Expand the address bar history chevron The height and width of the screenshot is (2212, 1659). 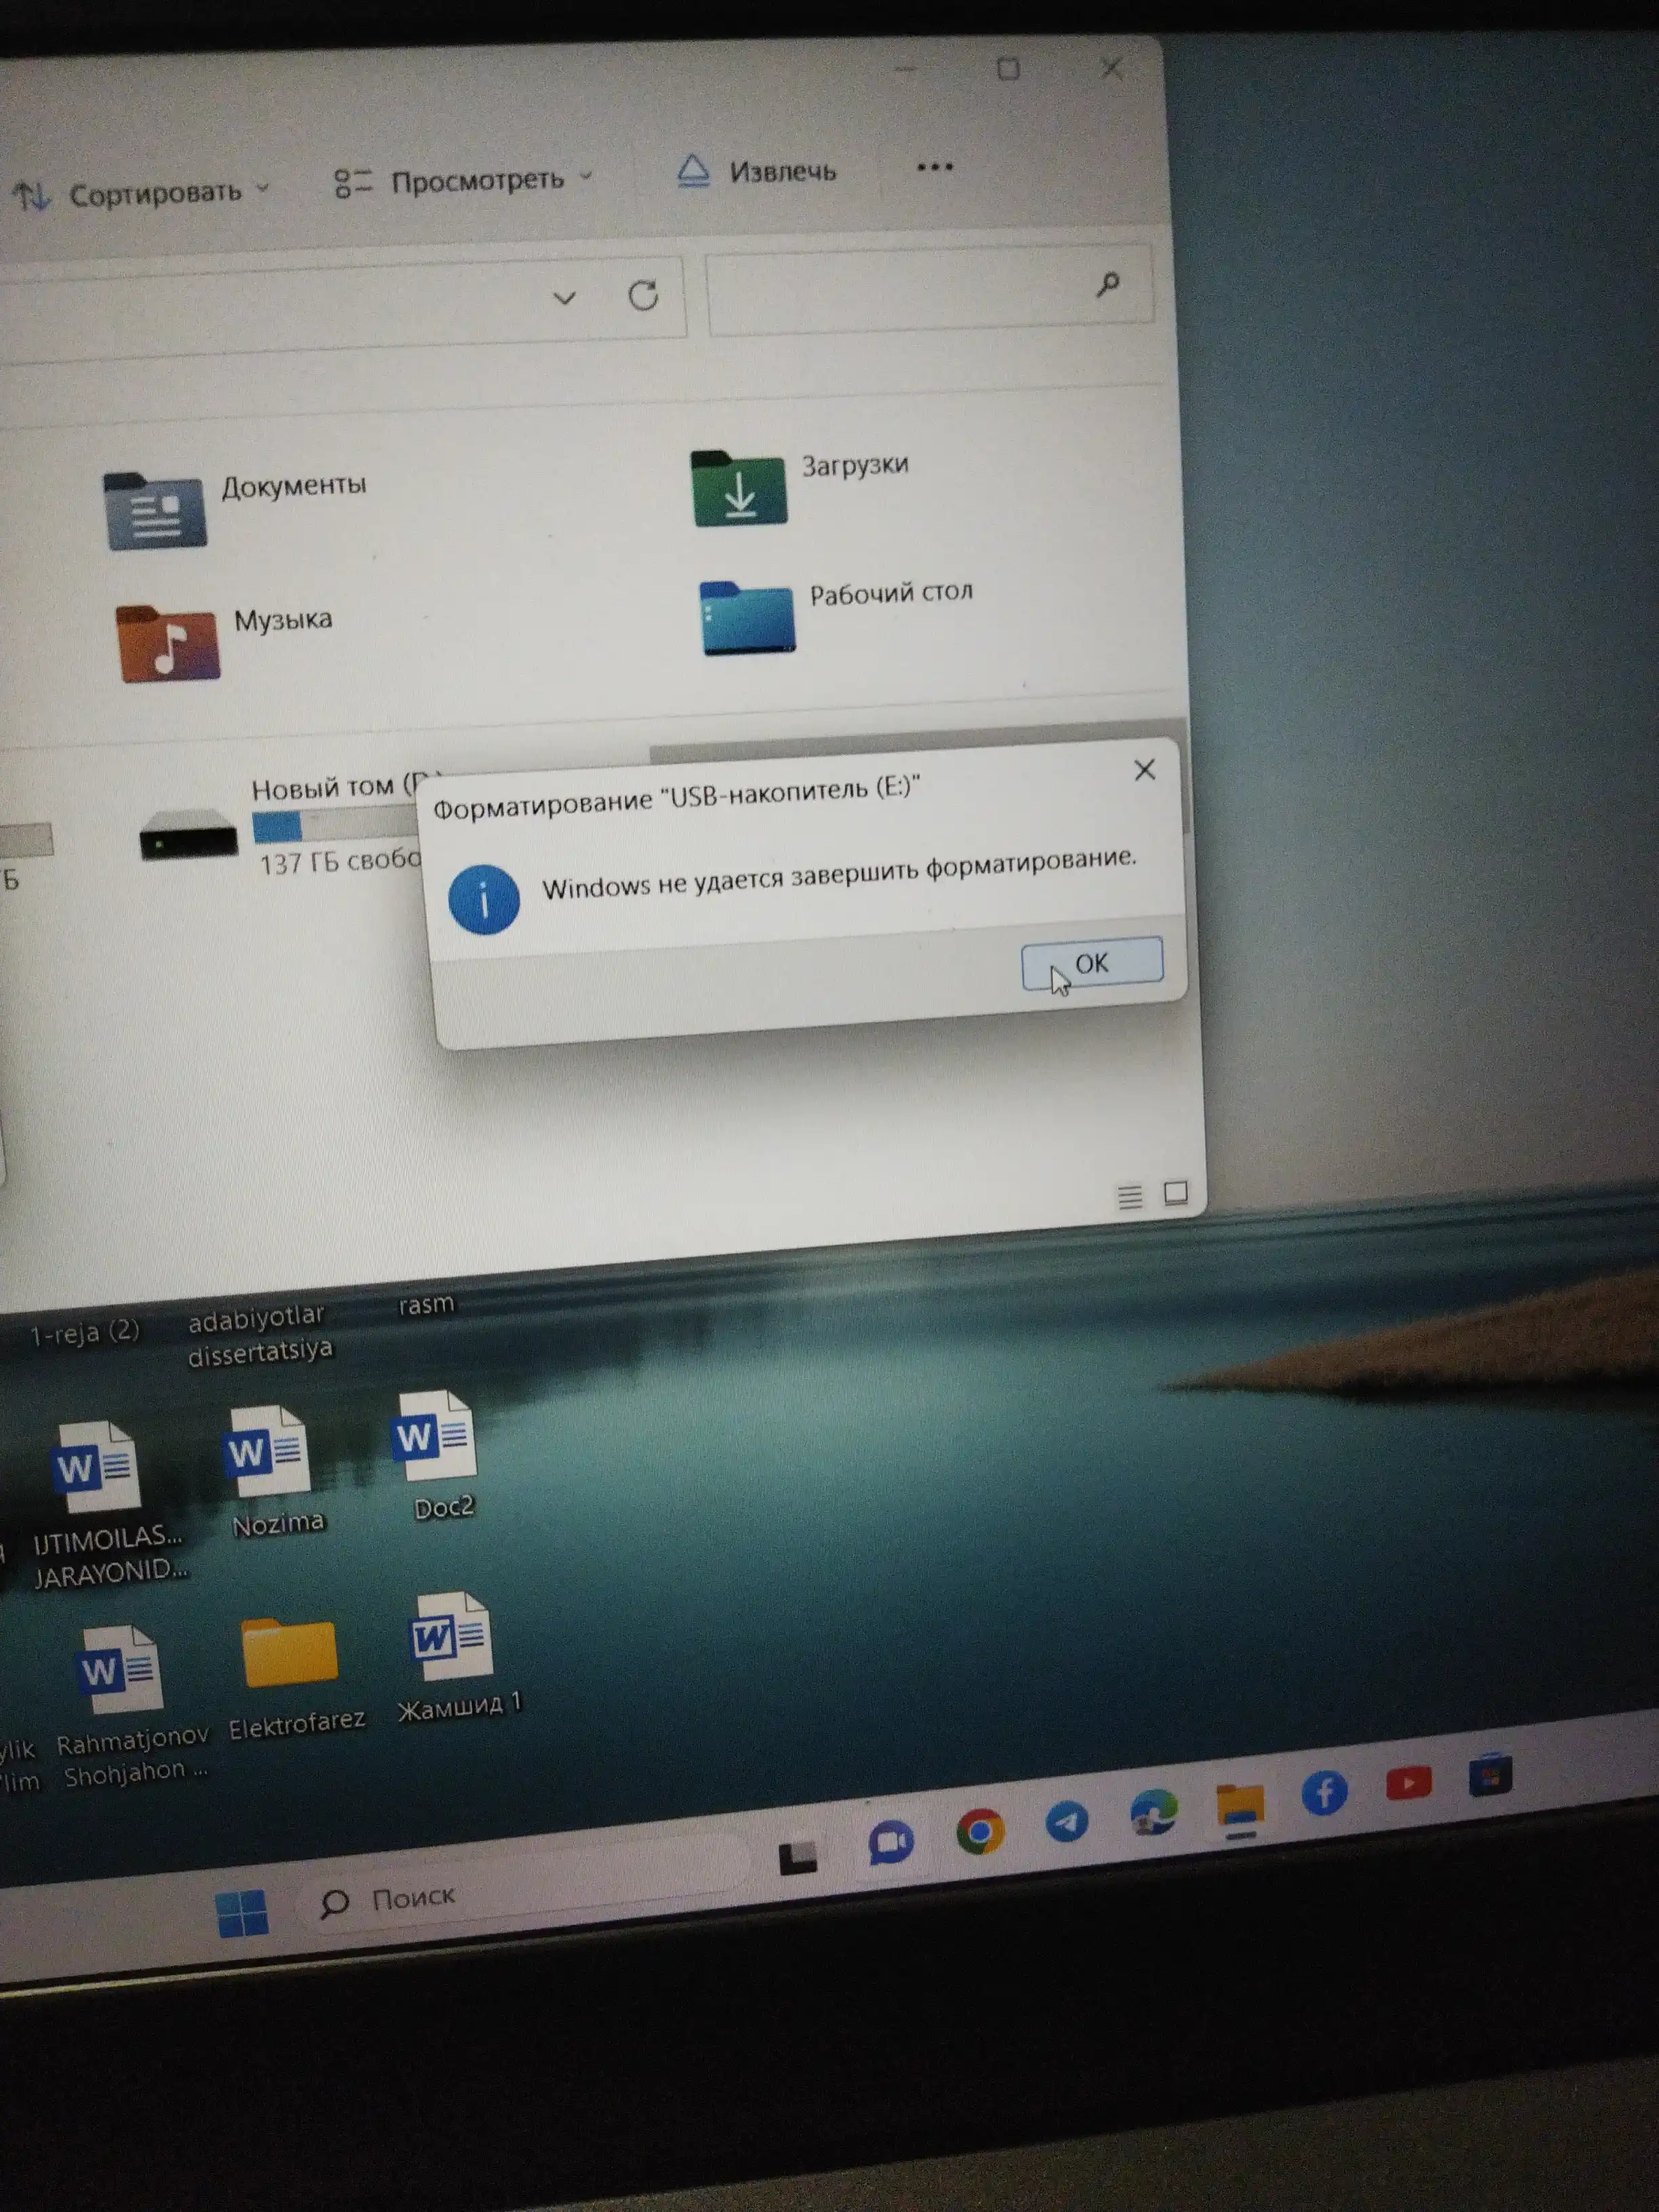565,298
